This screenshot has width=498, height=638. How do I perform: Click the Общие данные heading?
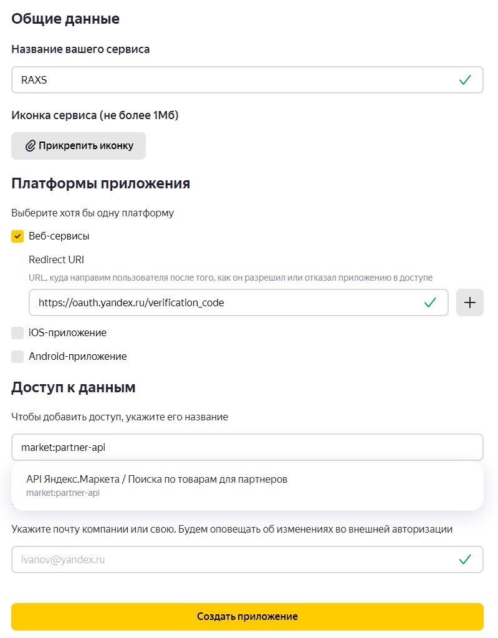(x=65, y=19)
